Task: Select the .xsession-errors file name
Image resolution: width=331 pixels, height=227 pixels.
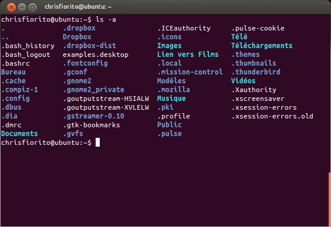Action: 264,107
